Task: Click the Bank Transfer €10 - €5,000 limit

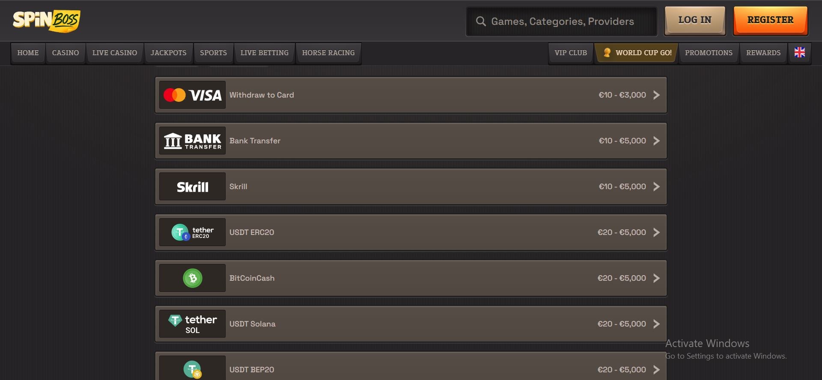Action: [x=622, y=141]
